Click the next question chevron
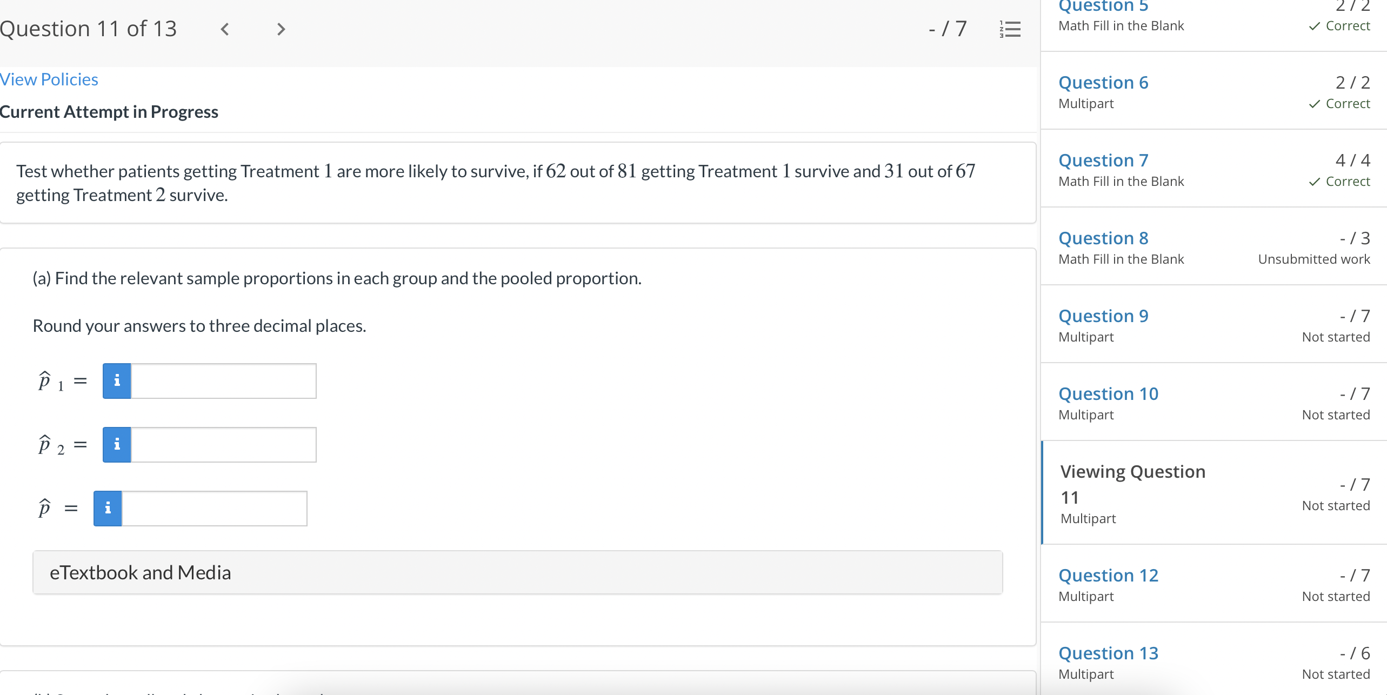The image size is (1387, 695). [x=281, y=29]
